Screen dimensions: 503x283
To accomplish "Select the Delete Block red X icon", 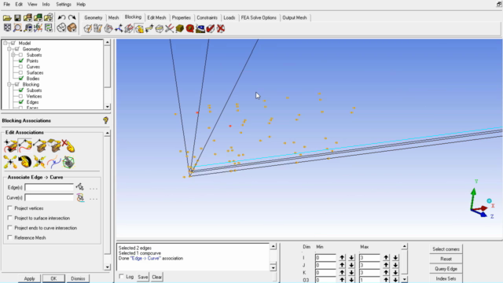I will click(221, 28).
